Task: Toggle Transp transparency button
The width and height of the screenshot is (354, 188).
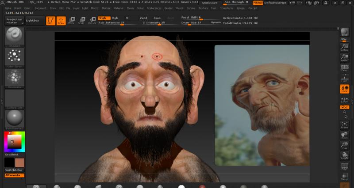Action: point(345,177)
